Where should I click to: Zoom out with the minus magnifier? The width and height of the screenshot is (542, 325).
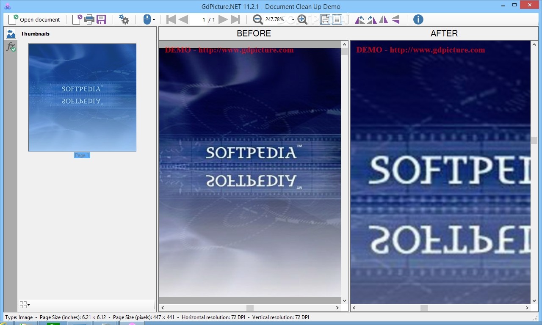(258, 19)
